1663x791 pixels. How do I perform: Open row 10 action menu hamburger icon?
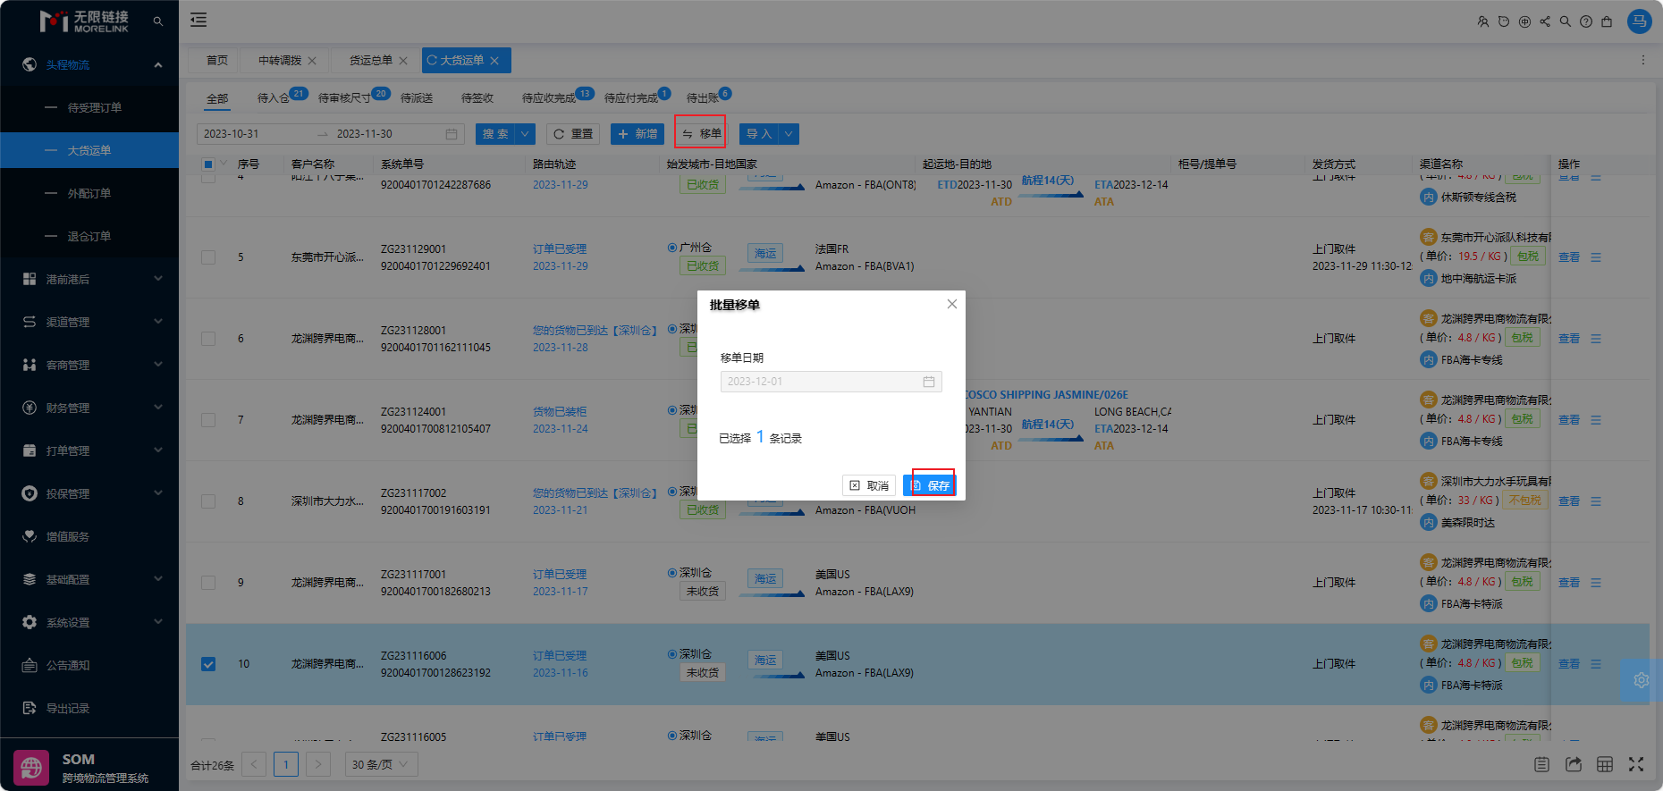point(1596,664)
